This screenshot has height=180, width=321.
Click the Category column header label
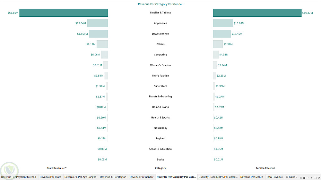click(160, 168)
